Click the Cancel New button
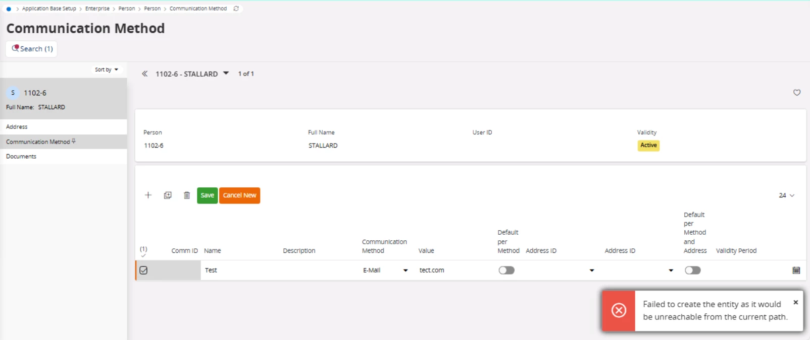Viewport: 810px width, 340px height. (239, 195)
